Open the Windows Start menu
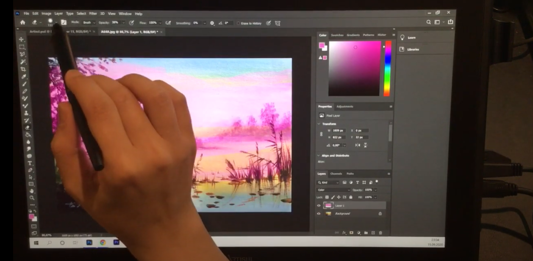Viewport: 533px width, 261px height. point(36,243)
